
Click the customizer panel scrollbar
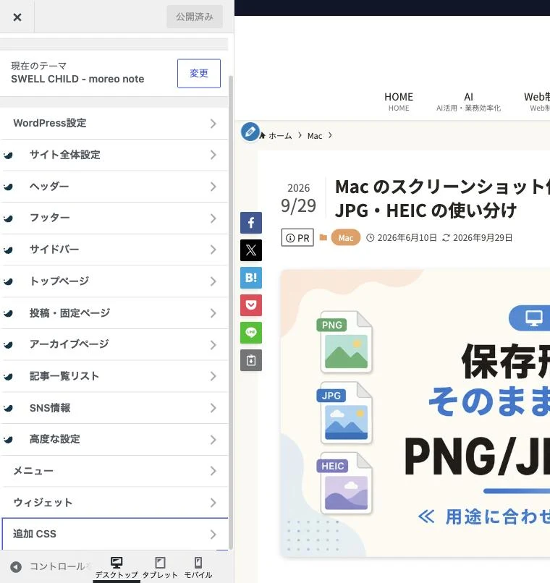231,312
